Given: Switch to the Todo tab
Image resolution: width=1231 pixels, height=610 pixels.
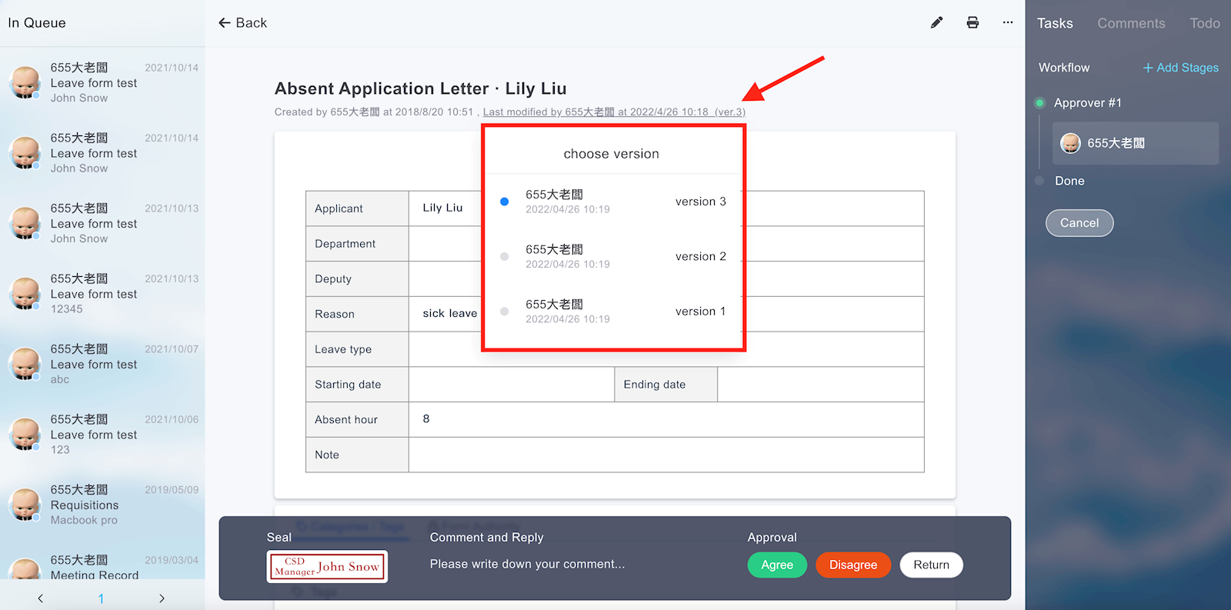Looking at the screenshot, I should pos(1204,23).
